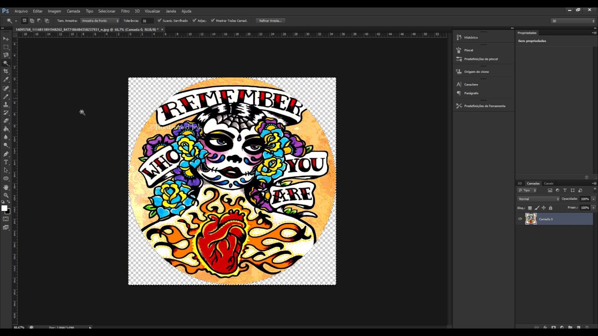Click the foreground color swatch
This screenshot has height=336, width=598.
(x=4, y=208)
